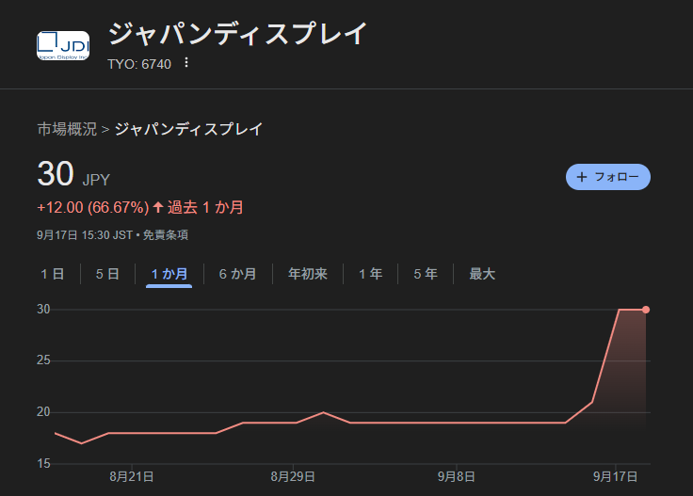Open the 免責条項 disclaimer link

tap(166, 235)
